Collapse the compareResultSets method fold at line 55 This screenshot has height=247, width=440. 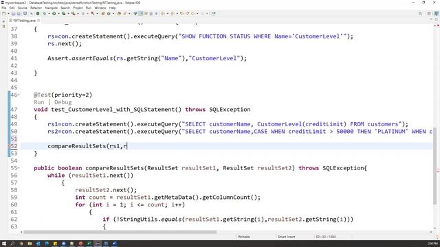click(x=19, y=168)
